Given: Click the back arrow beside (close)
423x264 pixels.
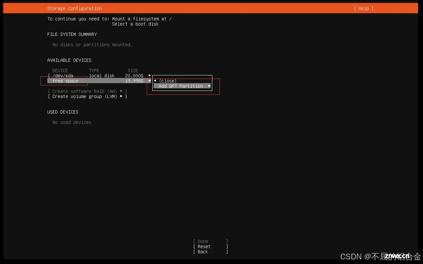Looking at the screenshot, I should point(155,81).
